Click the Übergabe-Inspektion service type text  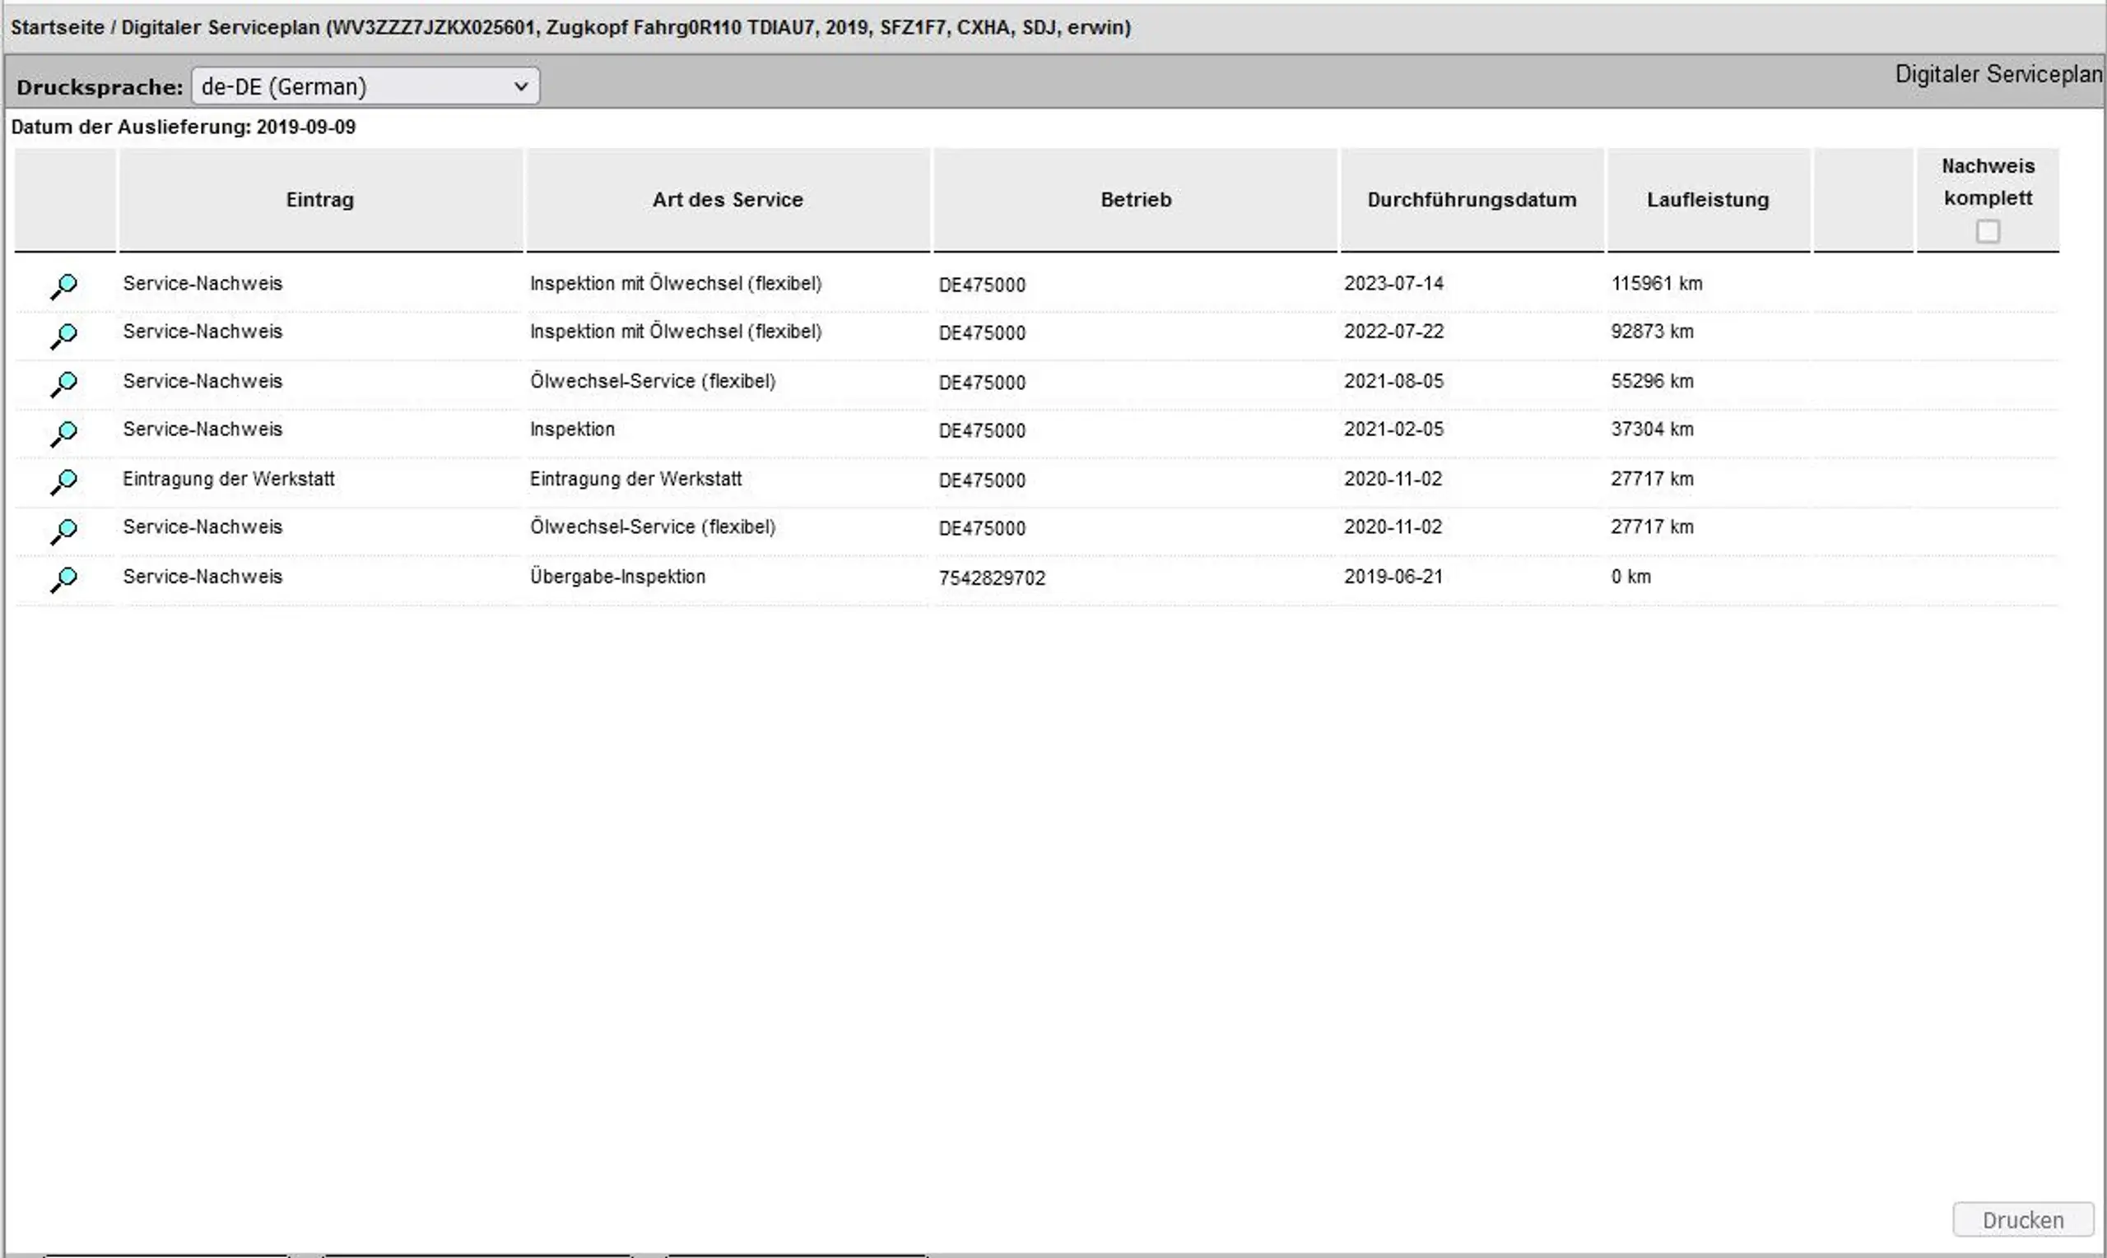click(617, 577)
